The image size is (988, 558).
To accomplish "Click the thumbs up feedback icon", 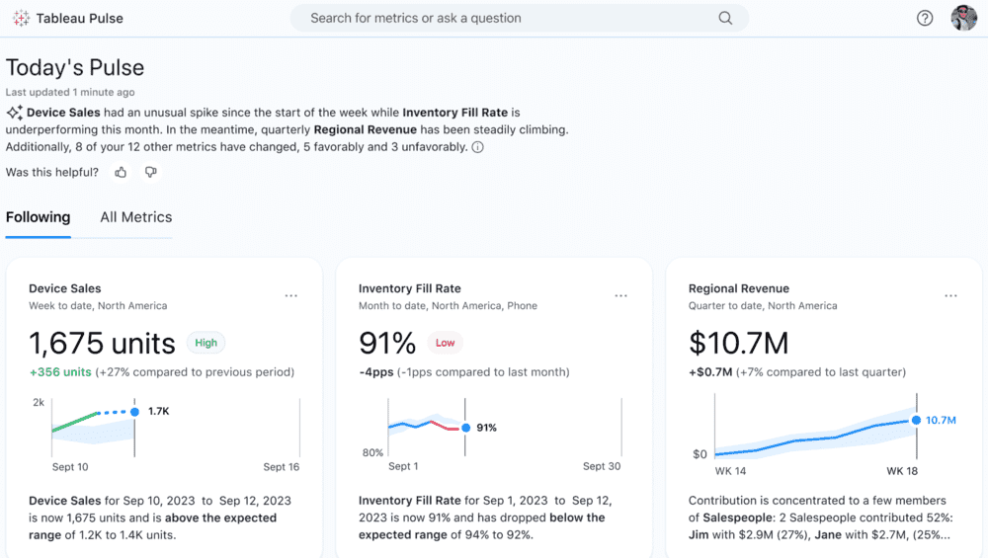I will [121, 172].
